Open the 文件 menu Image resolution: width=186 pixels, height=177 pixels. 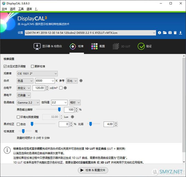click(x=4, y=9)
